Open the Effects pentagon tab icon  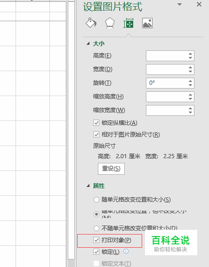point(110,23)
